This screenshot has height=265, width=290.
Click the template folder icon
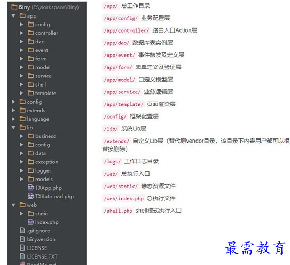tap(30, 93)
